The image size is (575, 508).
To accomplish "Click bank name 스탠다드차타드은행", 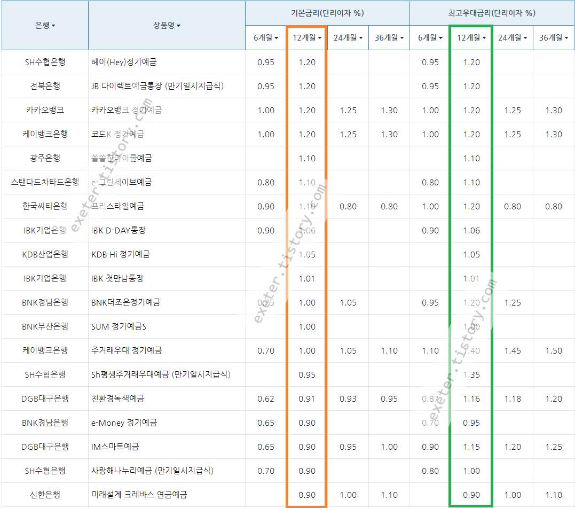I will pyautogui.click(x=45, y=182).
